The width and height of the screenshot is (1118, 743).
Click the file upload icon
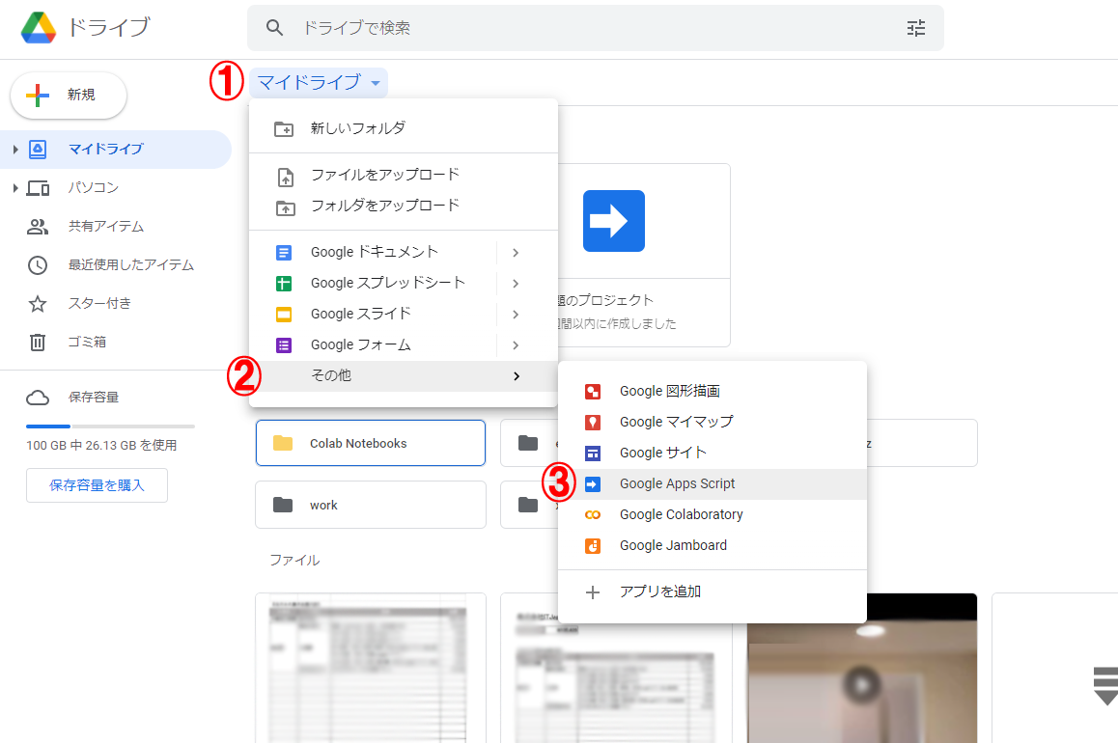coord(285,177)
